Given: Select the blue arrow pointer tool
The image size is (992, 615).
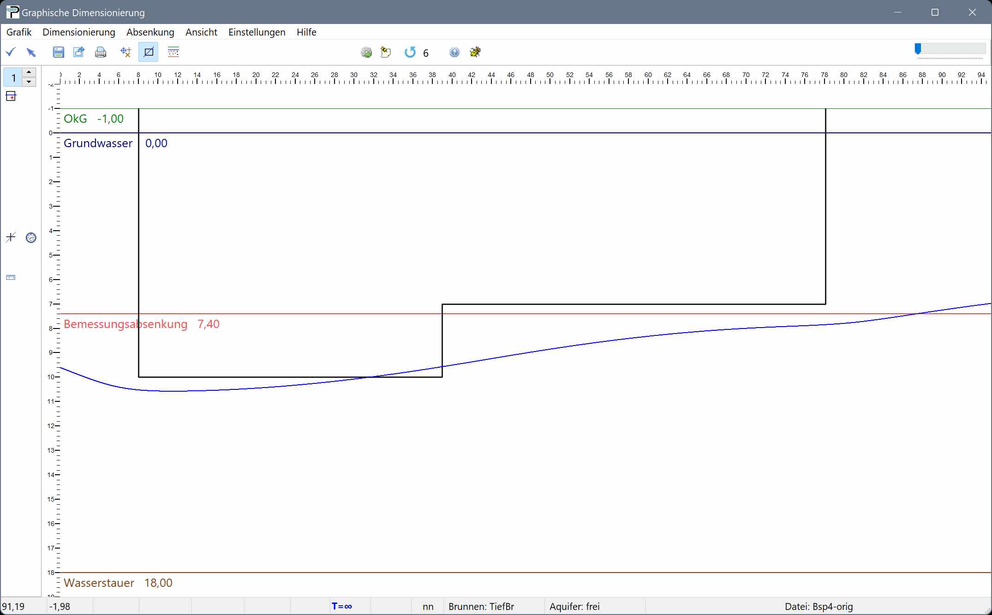Looking at the screenshot, I should [x=31, y=52].
